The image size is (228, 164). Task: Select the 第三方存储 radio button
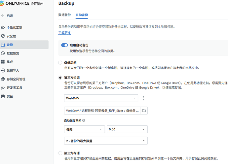pos(60,153)
